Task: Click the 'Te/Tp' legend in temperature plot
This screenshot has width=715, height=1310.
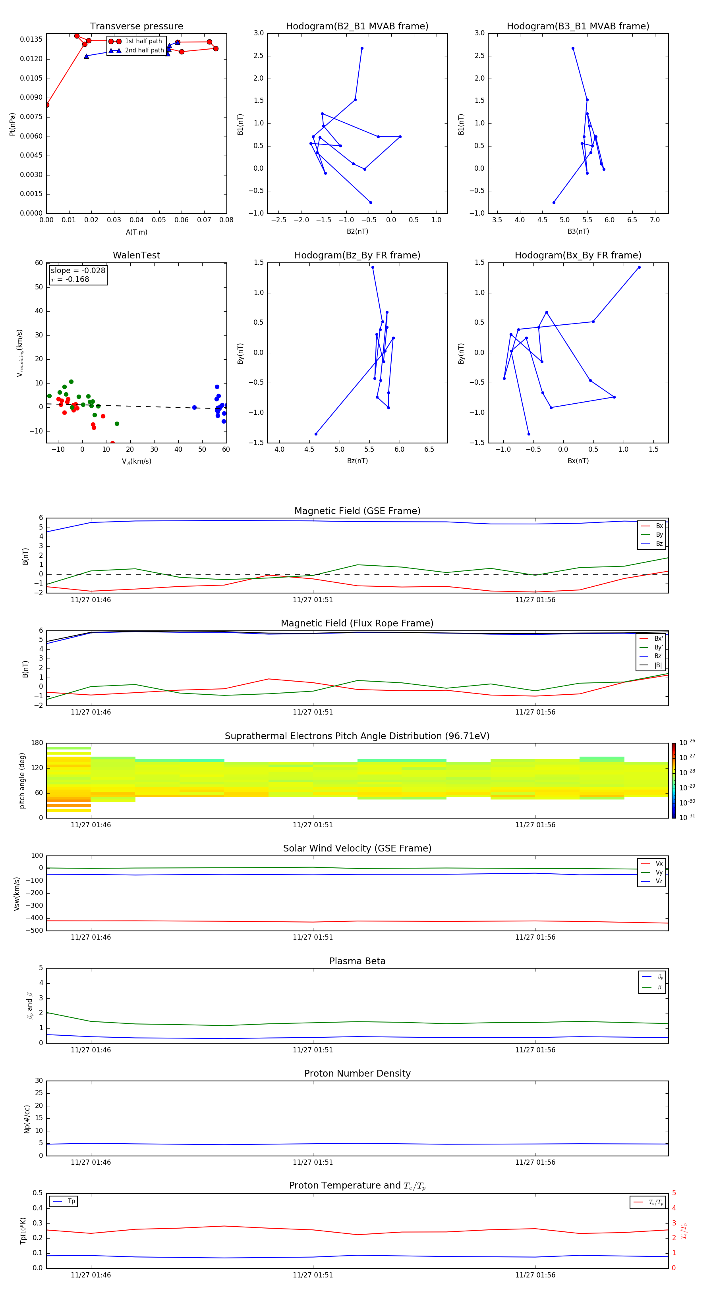Action: tap(648, 1202)
